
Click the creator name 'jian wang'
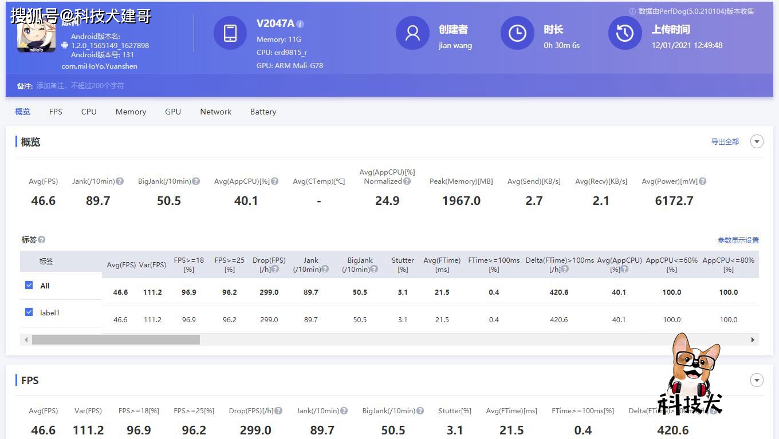[455, 45]
